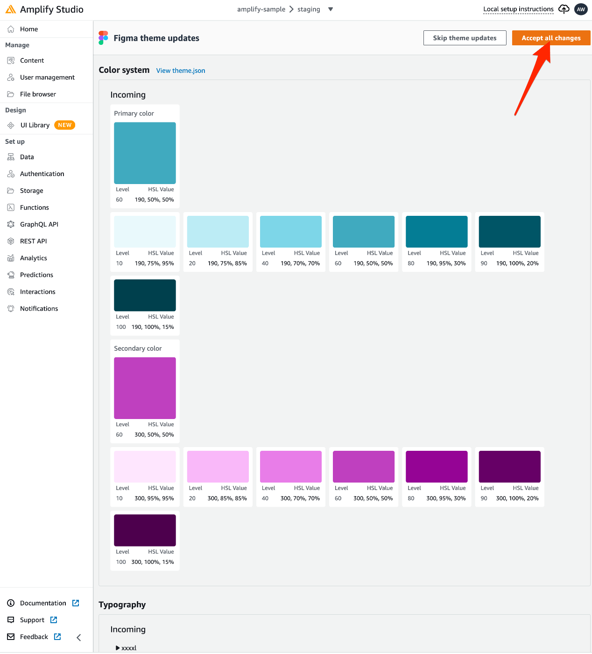
Task: Select primary color level 100 swatch
Action: (145, 295)
